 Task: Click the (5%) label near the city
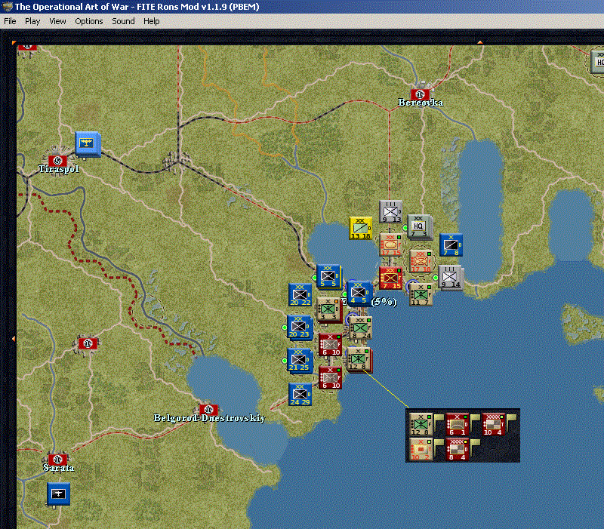pyautogui.click(x=384, y=301)
